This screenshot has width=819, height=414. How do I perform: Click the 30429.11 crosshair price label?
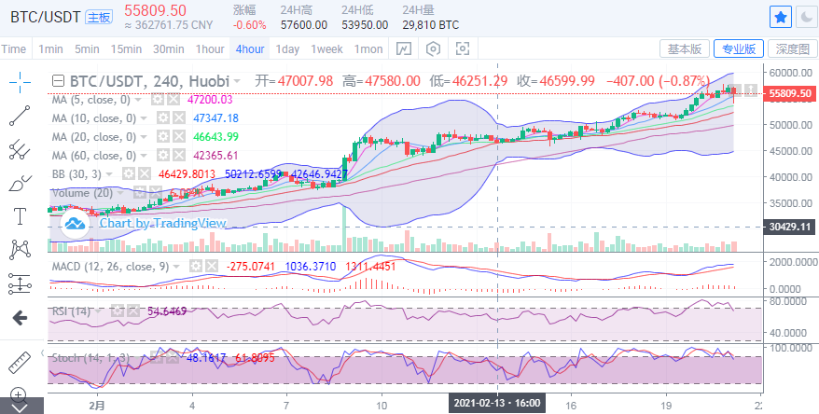pos(790,227)
